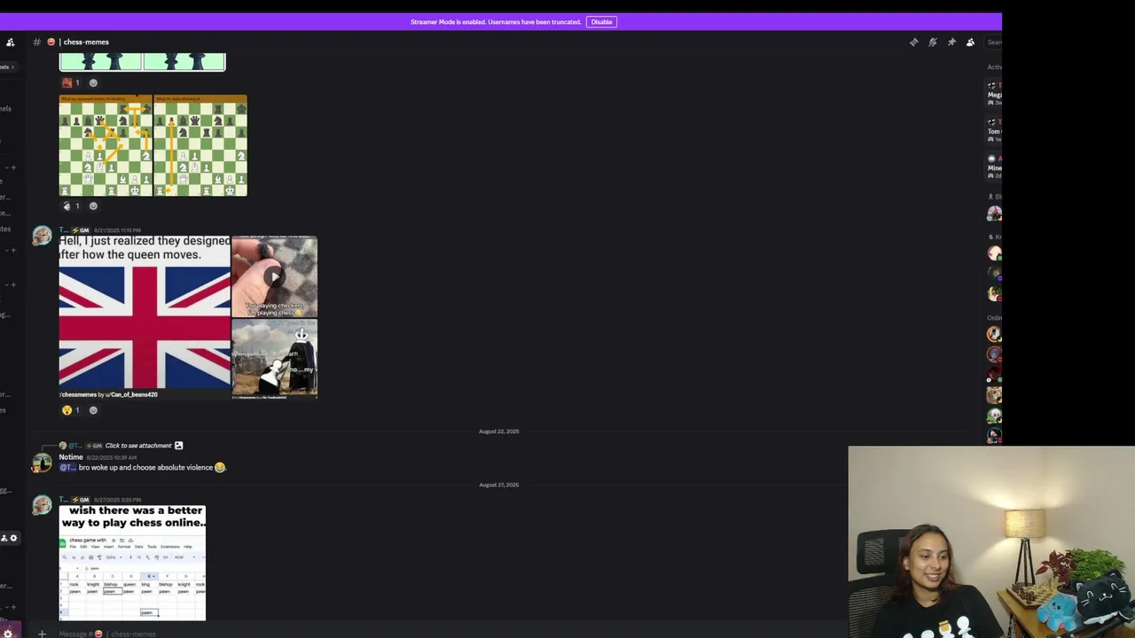Viewport: 1135px width, 638px height.
Task: Click Notime's avatar
Action: tap(42, 463)
